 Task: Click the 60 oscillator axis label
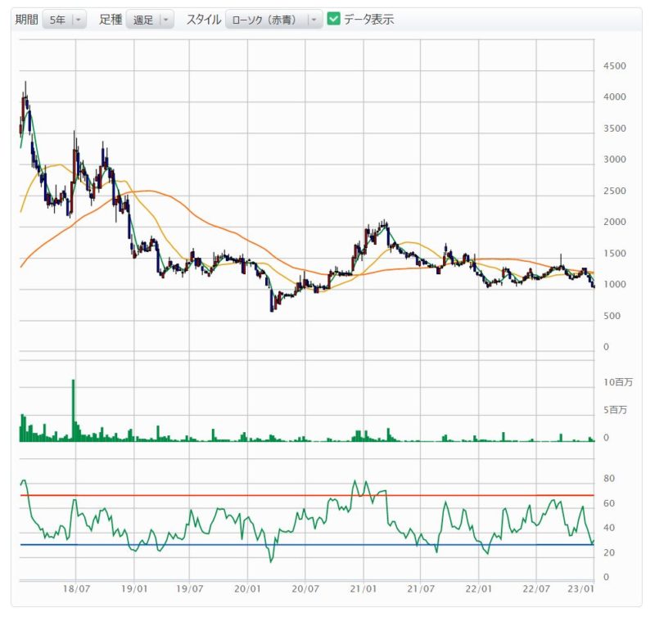pos(609,503)
